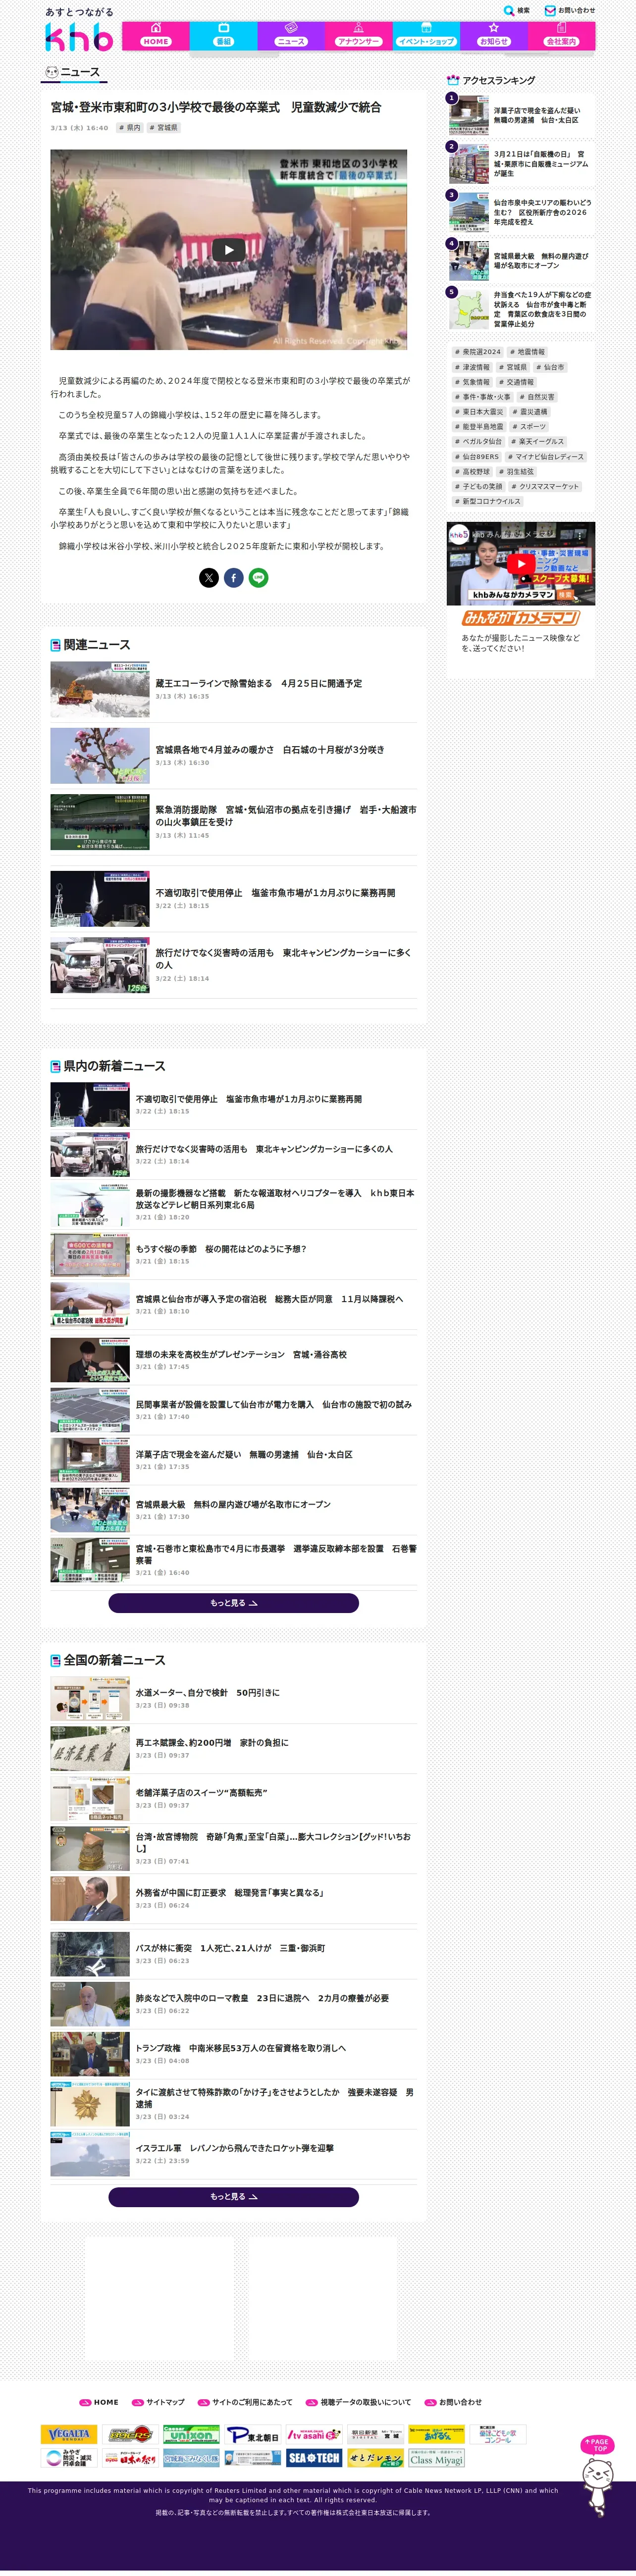Click the VEGALTA banner logo

69,2434
